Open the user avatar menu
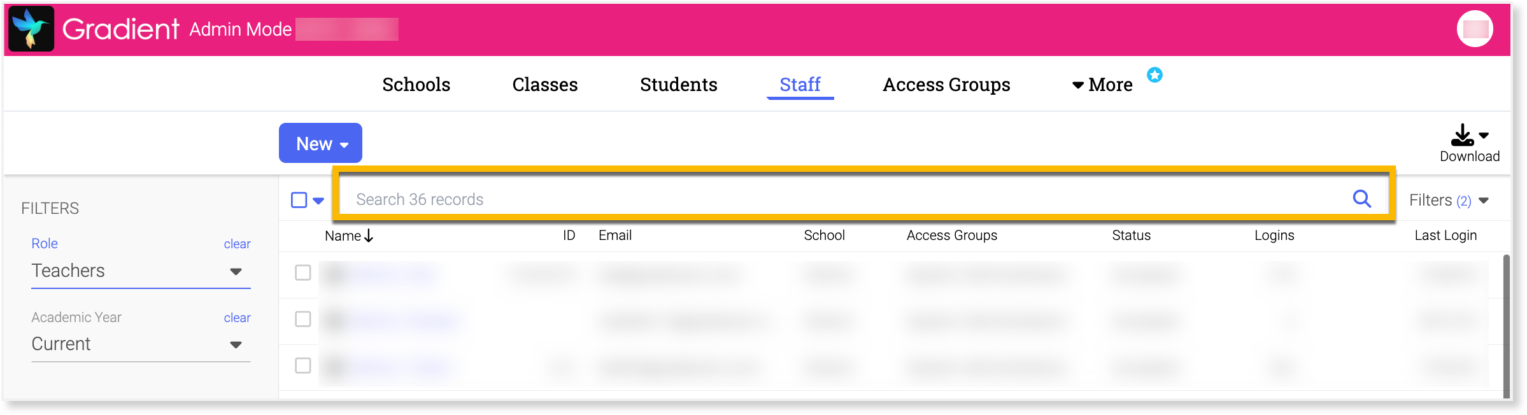1527x415 pixels. (x=1475, y=29)
